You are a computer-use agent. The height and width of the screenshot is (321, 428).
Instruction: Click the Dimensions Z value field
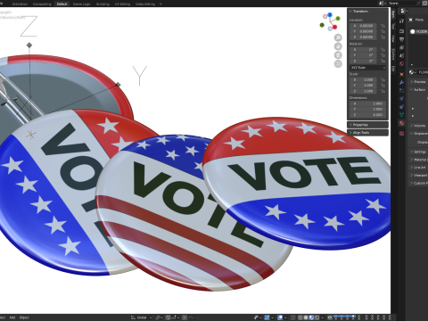(368, 115)
